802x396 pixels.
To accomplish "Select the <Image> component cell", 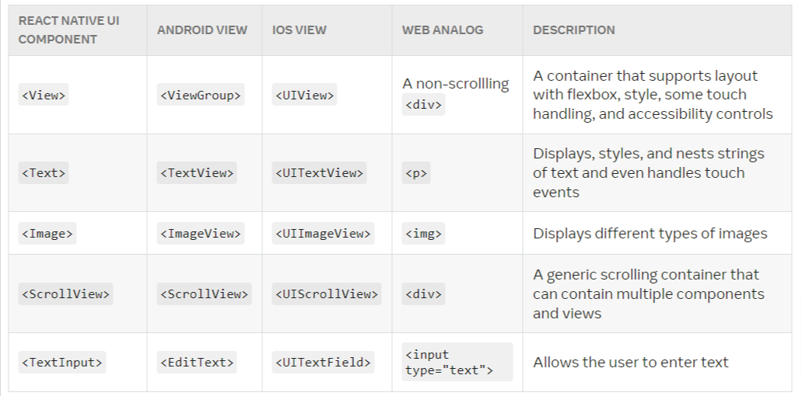I will coord(47,233).
